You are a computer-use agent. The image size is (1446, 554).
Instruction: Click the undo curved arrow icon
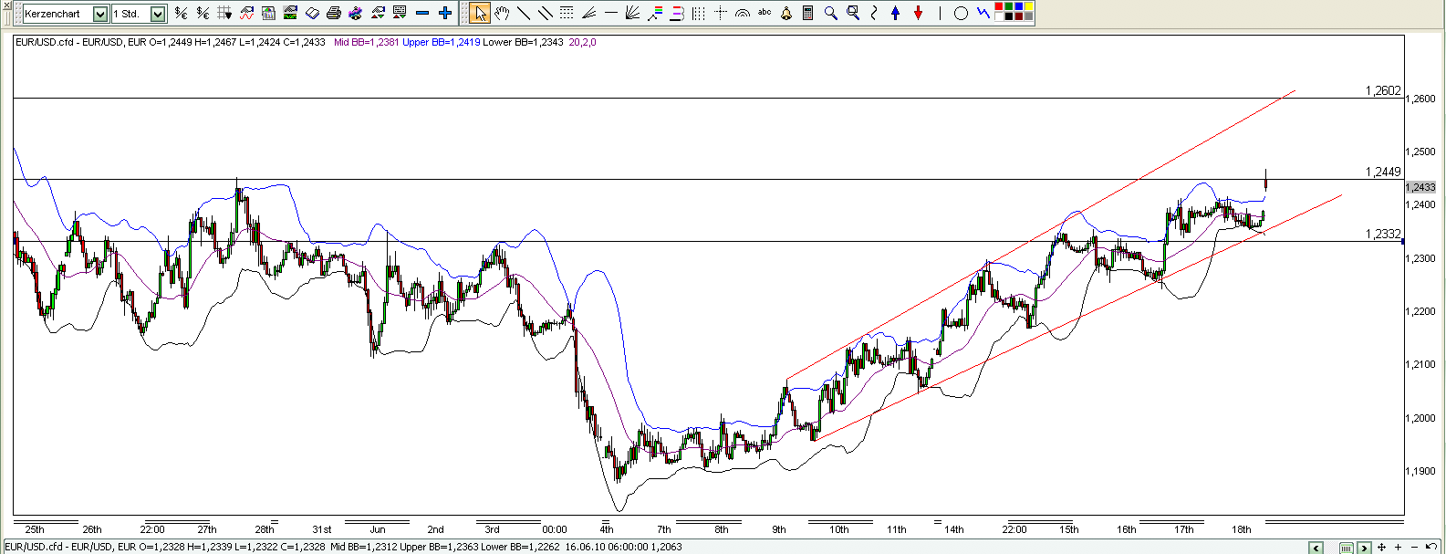click(x=1431, y=547)
